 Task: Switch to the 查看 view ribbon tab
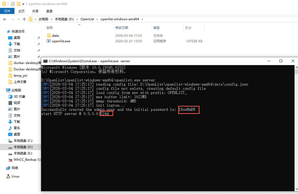pos(49,11)
